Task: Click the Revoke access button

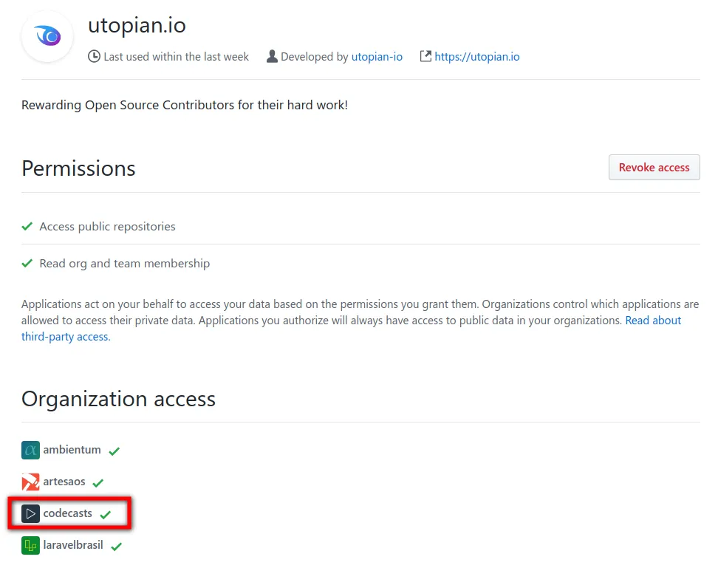Action: [654, 168]
